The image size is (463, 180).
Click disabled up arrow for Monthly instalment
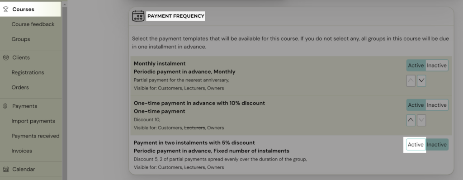411,81
